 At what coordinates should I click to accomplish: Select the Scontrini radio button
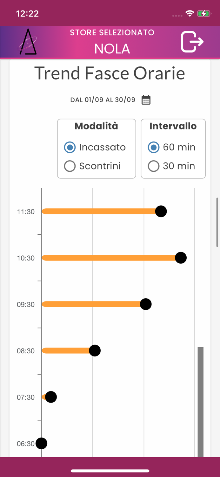pos(70,166)
